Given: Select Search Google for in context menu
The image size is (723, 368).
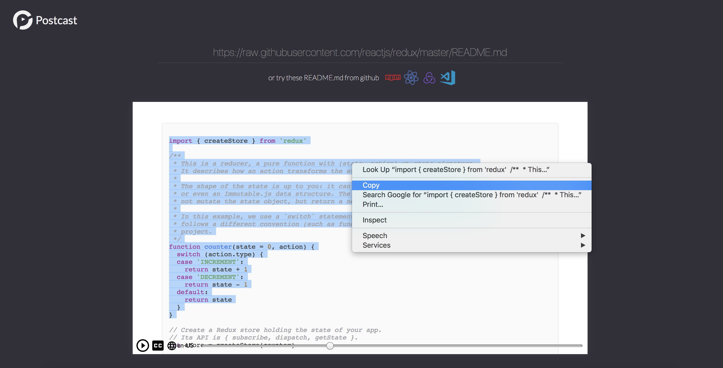Looking at the screenshot, I should [x=472, y=195].
